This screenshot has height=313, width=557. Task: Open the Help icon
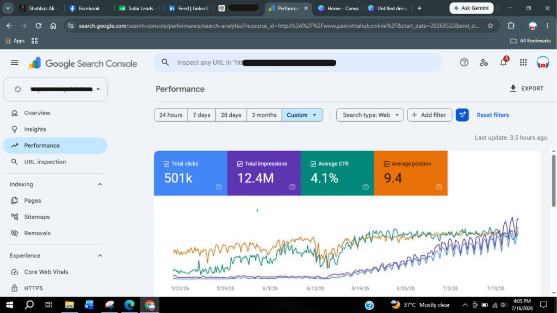point(464,62)
